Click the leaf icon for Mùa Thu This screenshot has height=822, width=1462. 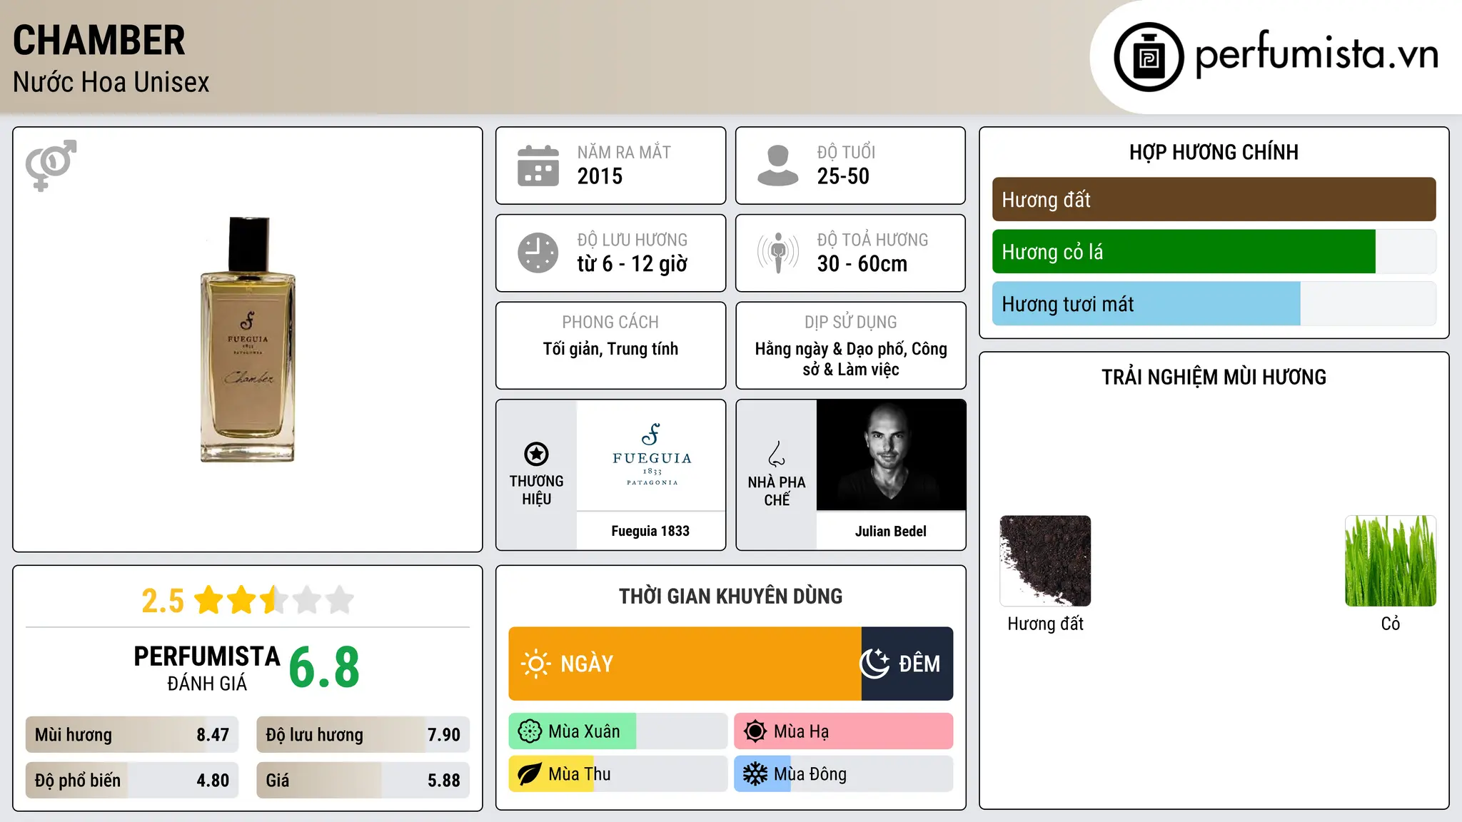(x=530, y=774)
